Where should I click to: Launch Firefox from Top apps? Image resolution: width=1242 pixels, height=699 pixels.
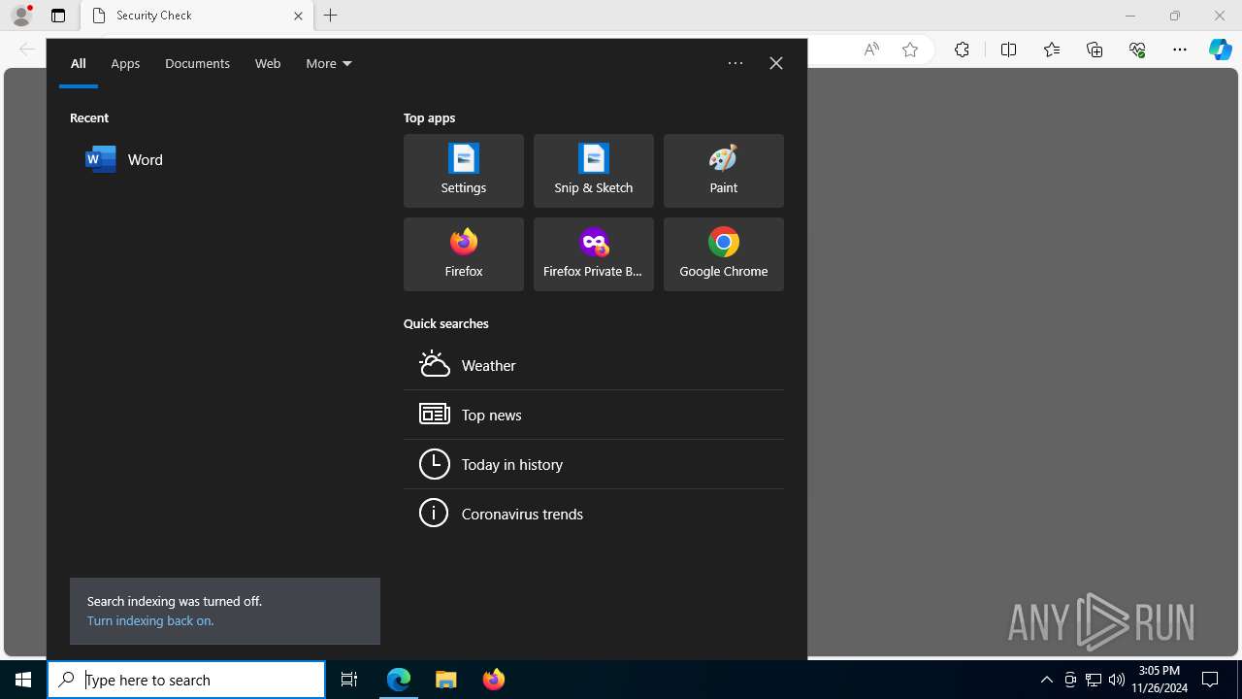(463, 254)
